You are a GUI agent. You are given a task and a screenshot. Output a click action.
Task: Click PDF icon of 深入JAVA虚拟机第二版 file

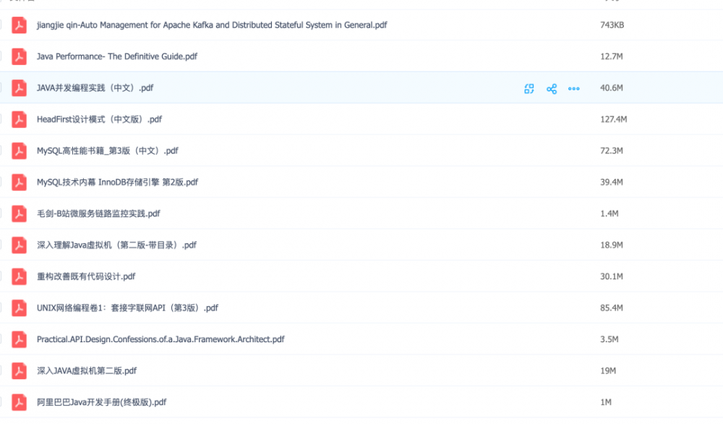click(x=19, y=370)
